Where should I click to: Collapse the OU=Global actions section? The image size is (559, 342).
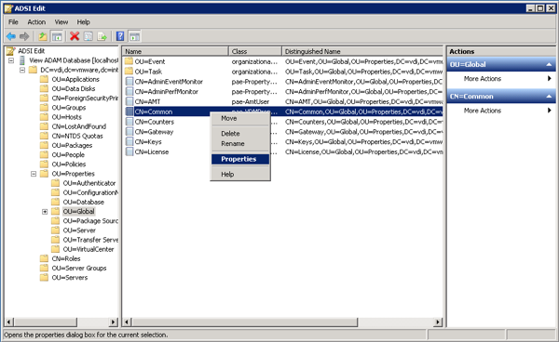pyautogui.click(x=549, y=65)
